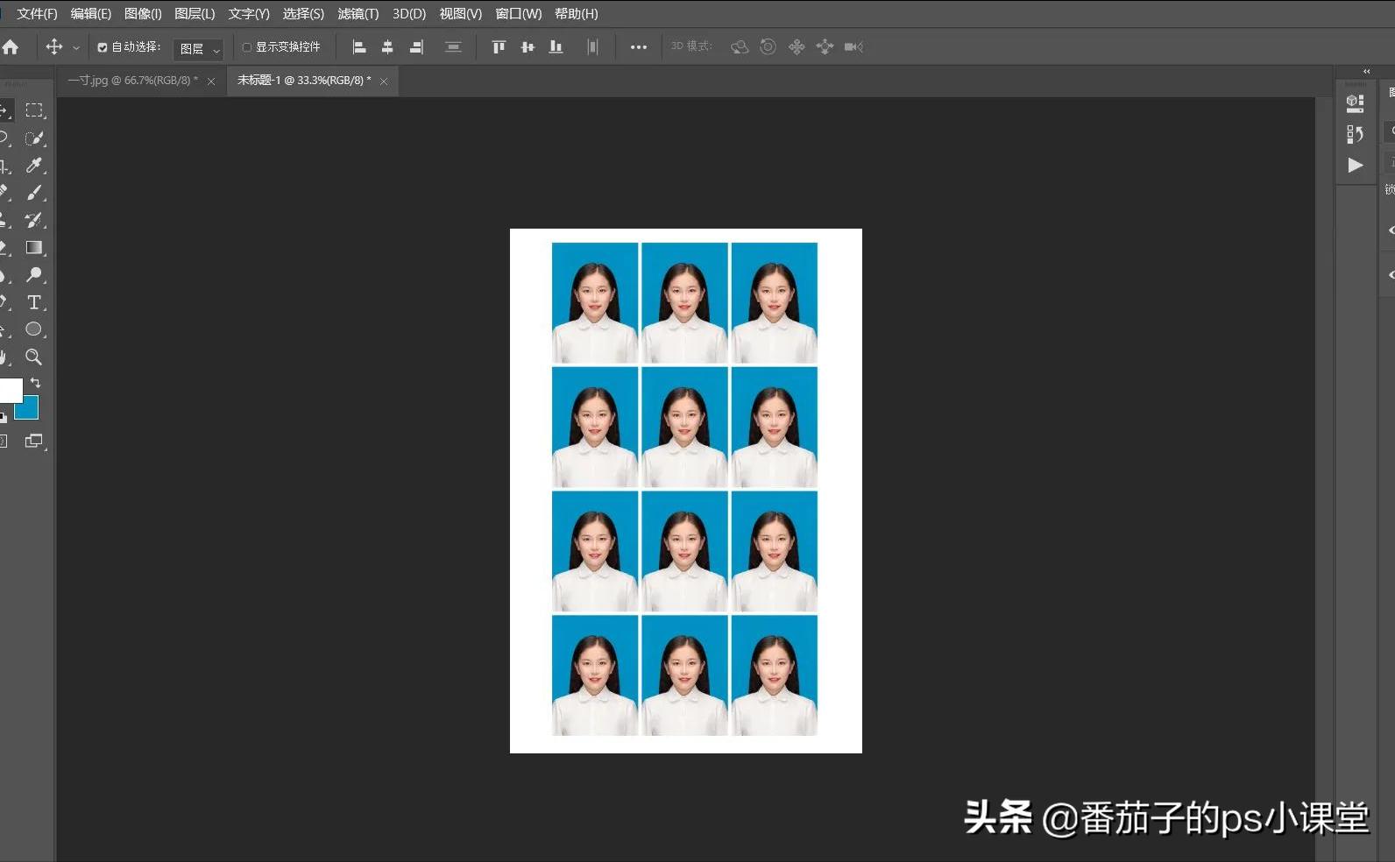Open the 3D panel cube icon
Screen dimensions: 1395x862
[1355, 104]
